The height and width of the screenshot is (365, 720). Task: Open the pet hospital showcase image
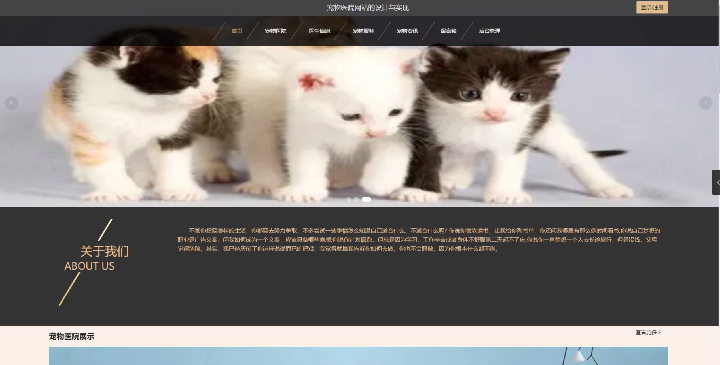358,356
